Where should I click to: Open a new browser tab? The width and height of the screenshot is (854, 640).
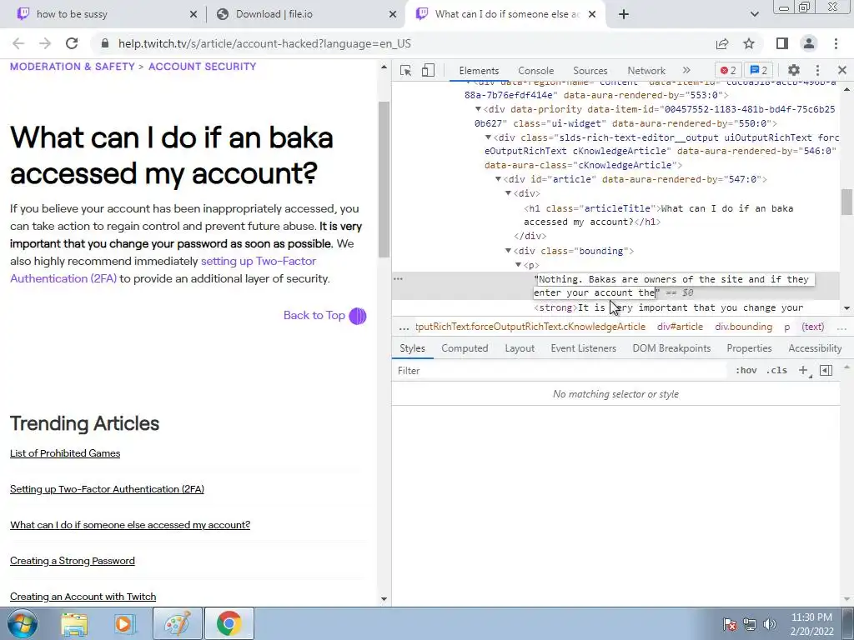click(624, 14)
